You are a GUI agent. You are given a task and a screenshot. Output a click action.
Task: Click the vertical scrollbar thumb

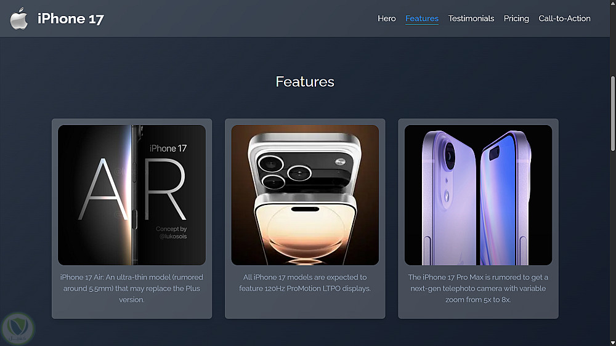click(x=612, y=113)
